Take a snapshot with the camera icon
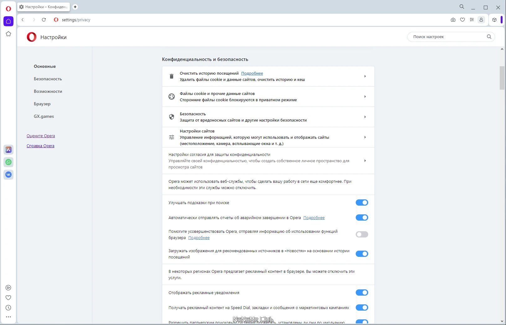This screenshot has width=506, height=325. 453,20
